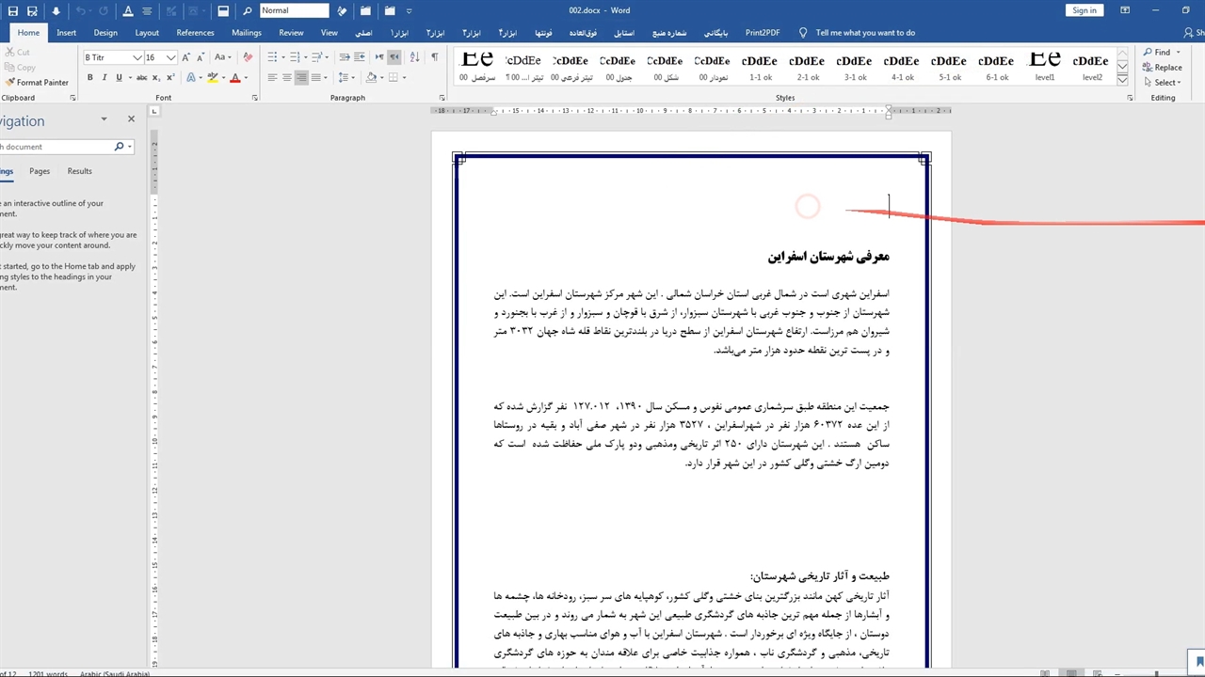Image resolution: width=1205 pixels, height=677 pixels.
Task: Switch to the Pages tab in Navigation pane
Action: coord(40,171)
